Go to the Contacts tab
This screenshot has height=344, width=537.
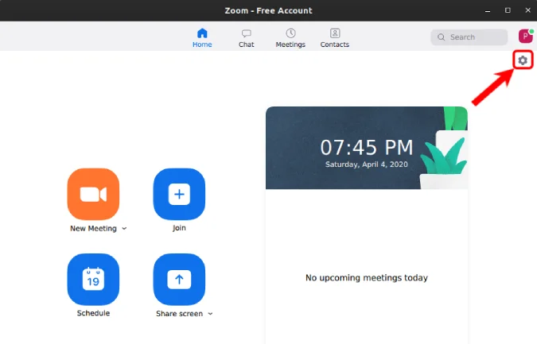[335, 38]
